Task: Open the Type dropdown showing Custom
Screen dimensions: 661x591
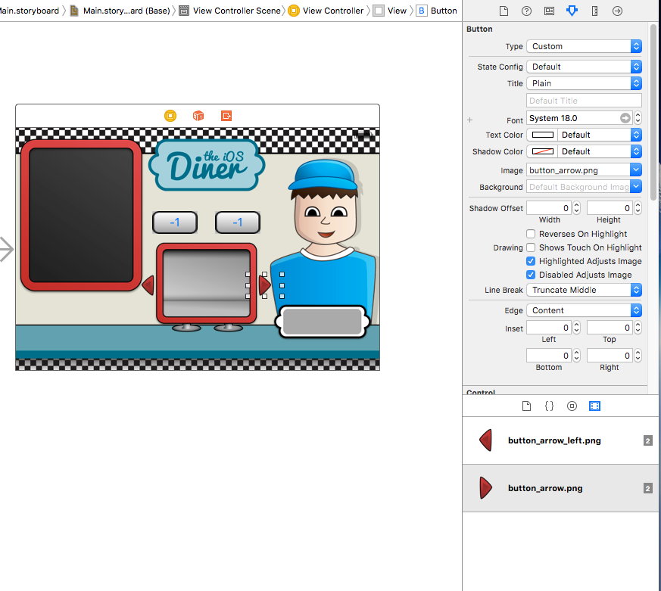Action: click(x=584, y=46)
